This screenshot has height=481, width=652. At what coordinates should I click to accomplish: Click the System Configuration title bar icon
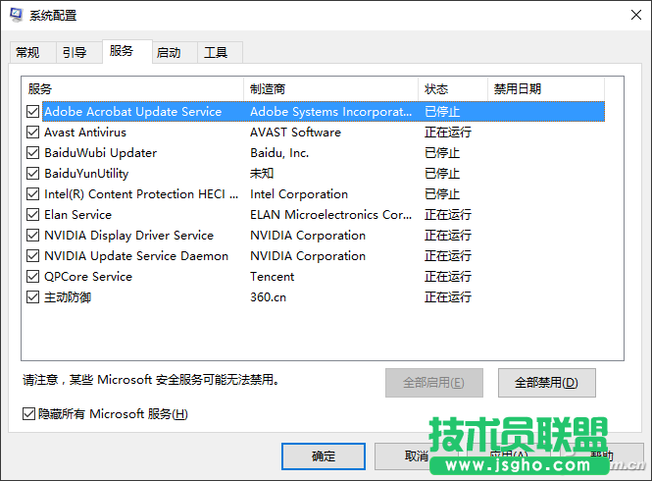coord(16,16)
